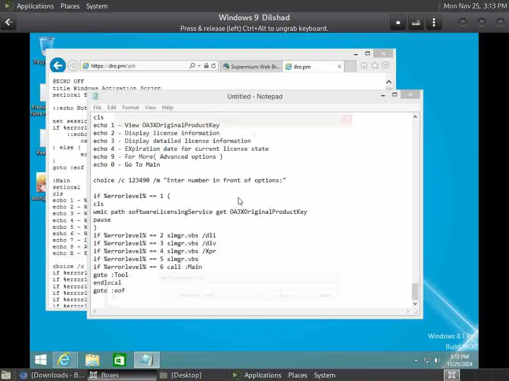Image resolution: width=509 pixels, height=381 pixels.
Task: Close the dro.pm browser tab
Action: 339,66
